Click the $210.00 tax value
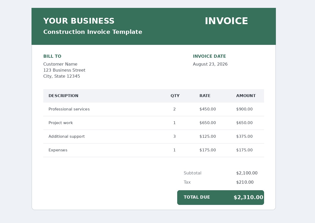The image size is (315, 223). pos(245,182)
